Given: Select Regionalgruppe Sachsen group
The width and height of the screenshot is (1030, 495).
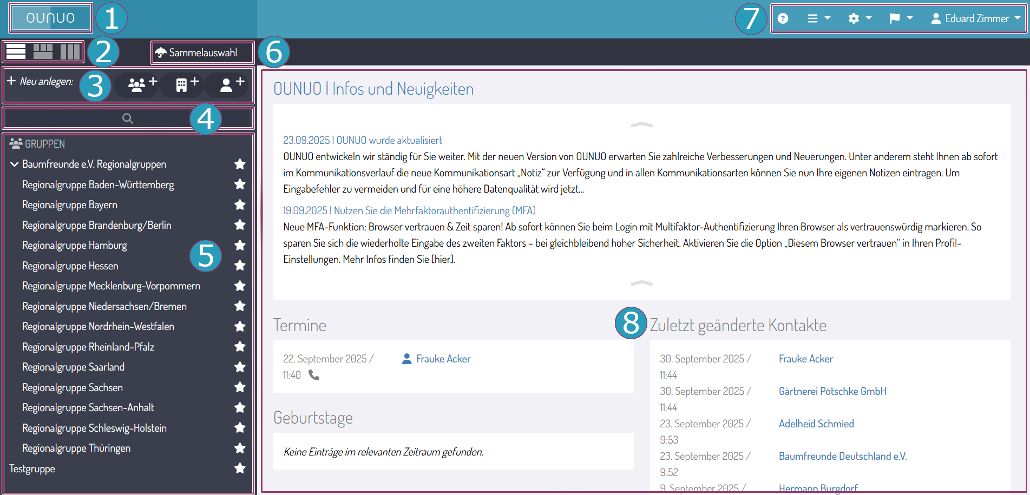Looking at the screenshot, I should [73, 387].
